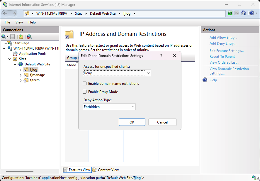The height and width of the screenshot is (181, 260).
Task: Save connections with the disk icon
Action: [x=12, y=36]
